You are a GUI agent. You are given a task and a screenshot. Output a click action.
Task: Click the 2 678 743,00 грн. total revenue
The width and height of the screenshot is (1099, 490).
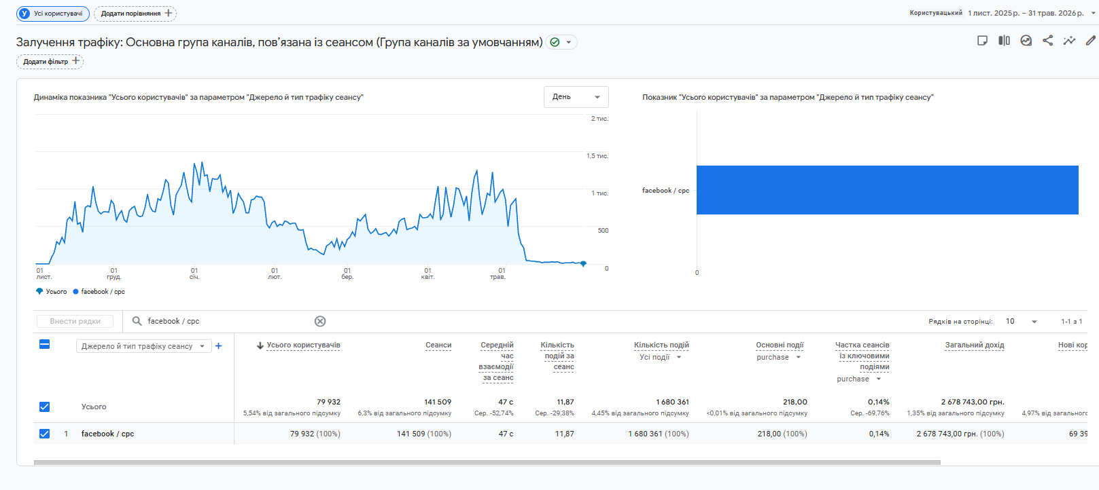tap(973, 402)
